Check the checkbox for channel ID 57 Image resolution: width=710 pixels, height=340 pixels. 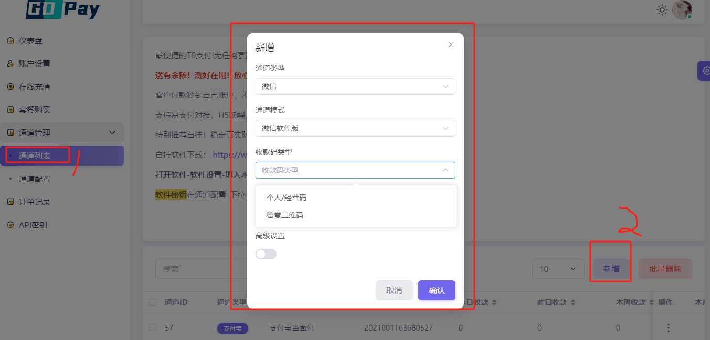click(x=153, y=327)
